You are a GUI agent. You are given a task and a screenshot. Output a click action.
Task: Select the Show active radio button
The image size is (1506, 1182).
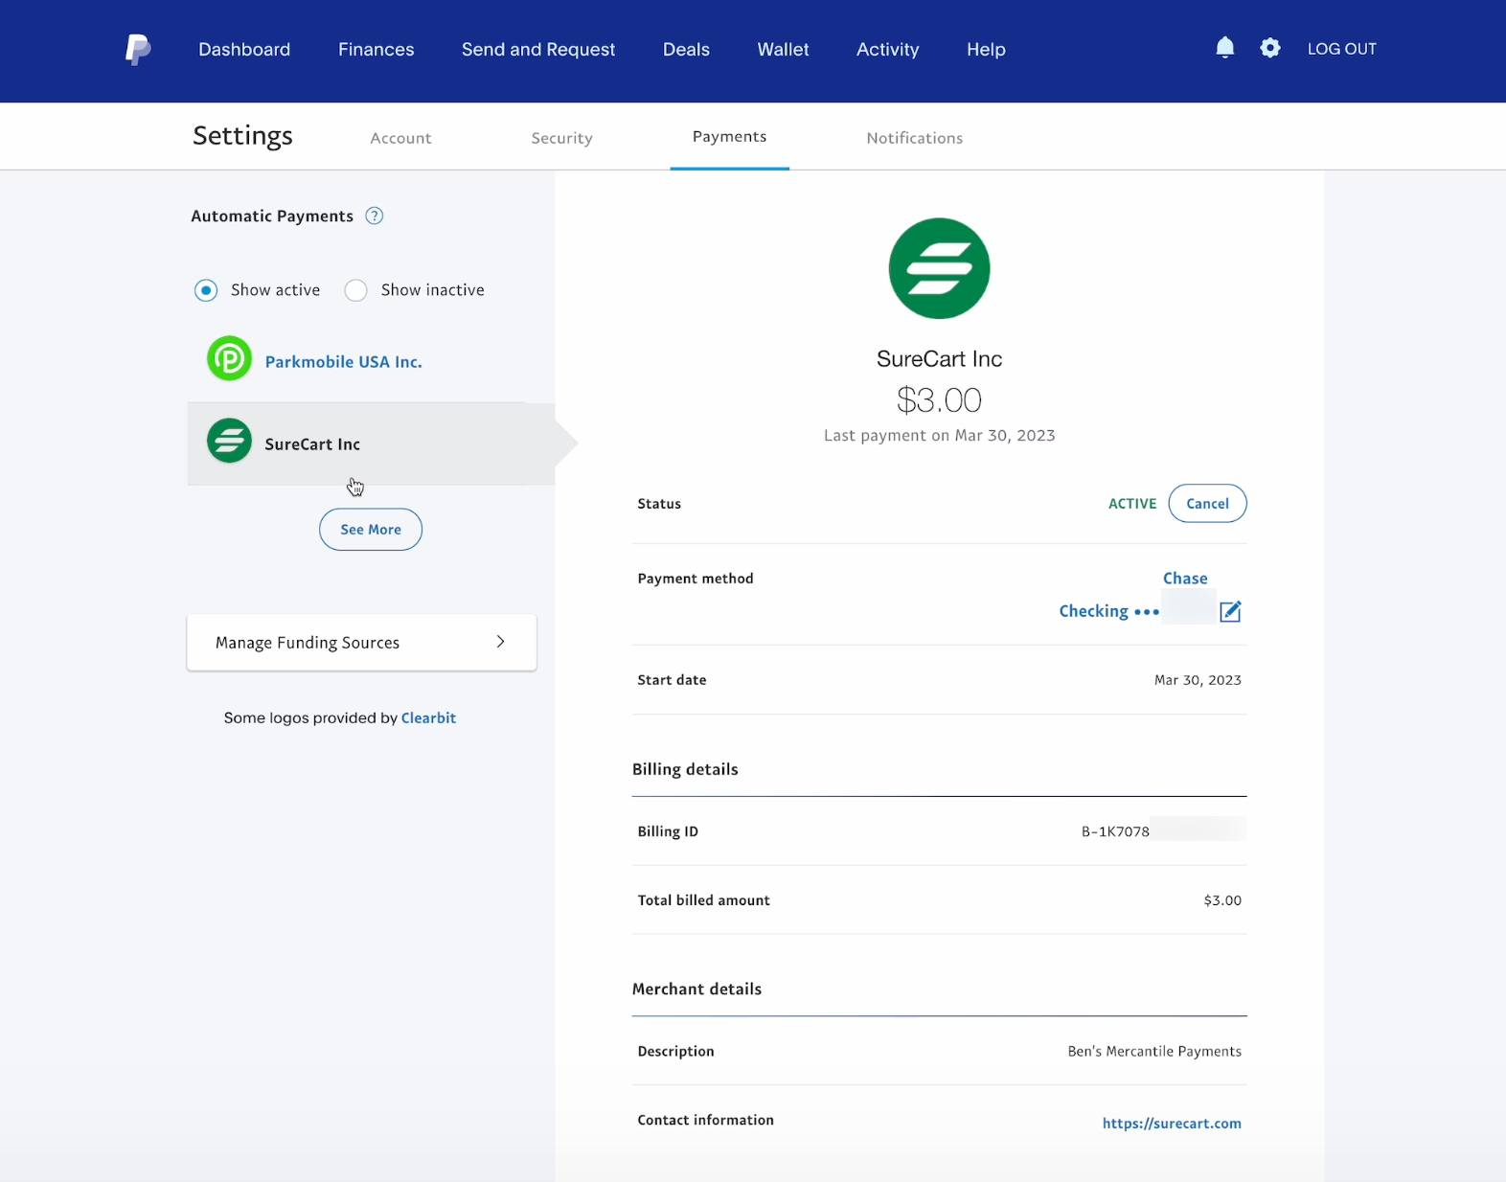pyautogui.click(x=206, y=290)
